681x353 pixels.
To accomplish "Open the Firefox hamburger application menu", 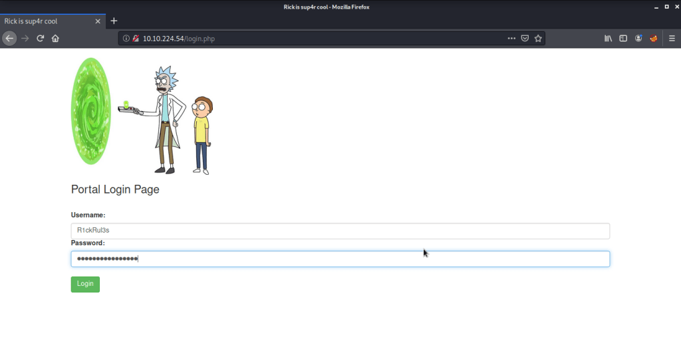I will point(671,39).
